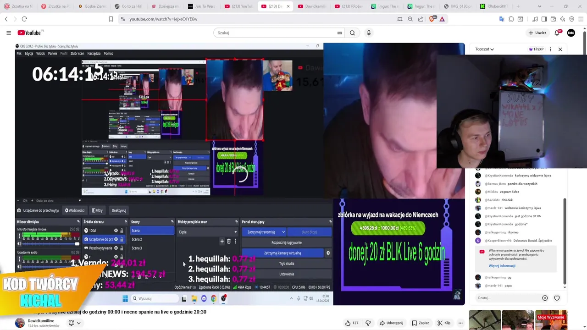This screenshot has height=330, width=587.
Task: Open the YouTube hamburger guide menu
Action: tap(8, 33)
